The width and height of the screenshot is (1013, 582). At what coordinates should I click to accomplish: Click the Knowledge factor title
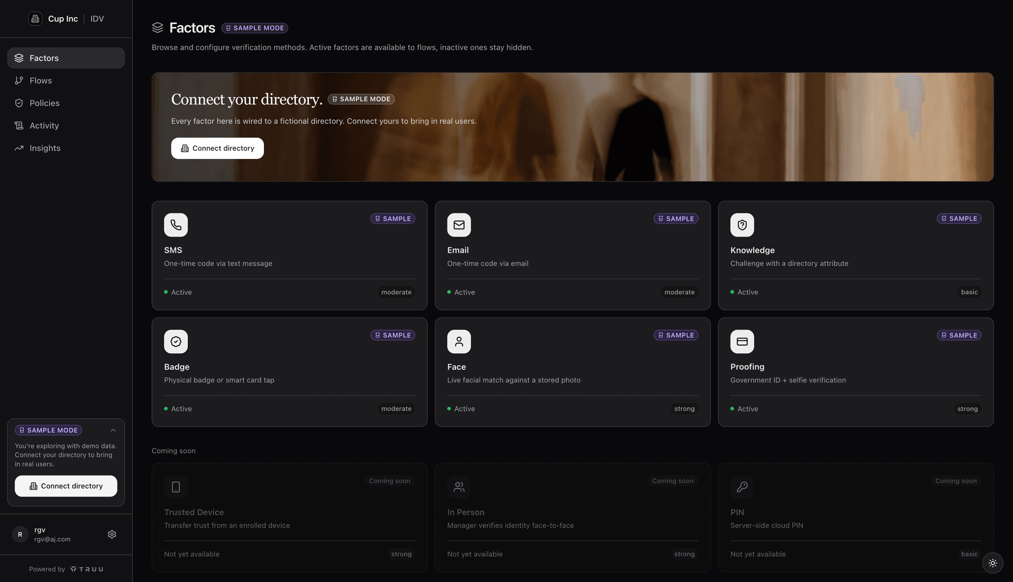[753, 250]
